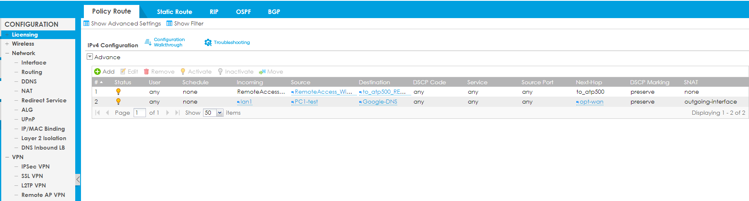Open the Configuration Walkthrough icon
This screenshot has height=201, width=749.
click(148, 42)
